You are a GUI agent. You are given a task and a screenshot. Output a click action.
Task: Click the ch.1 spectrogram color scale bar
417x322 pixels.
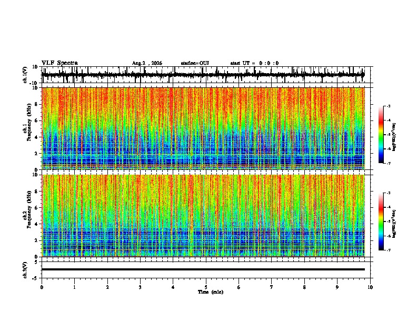coord(381,135)
